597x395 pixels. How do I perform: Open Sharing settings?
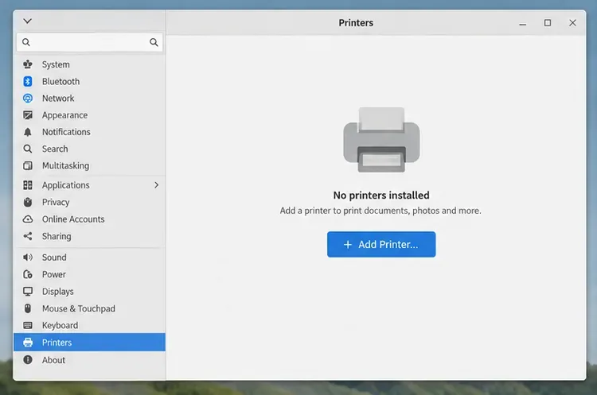pyautogui.click(x=57, y=237)
